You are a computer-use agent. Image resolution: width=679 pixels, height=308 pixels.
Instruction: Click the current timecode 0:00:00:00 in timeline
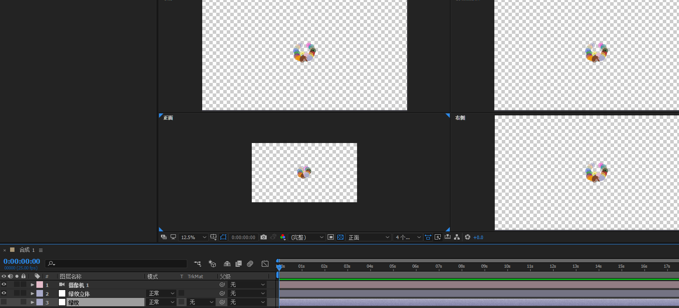(x=21, y=261)
